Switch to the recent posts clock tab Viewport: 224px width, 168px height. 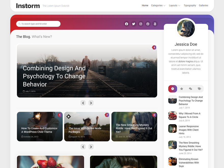pyautogui.click(x=173, y=89)
